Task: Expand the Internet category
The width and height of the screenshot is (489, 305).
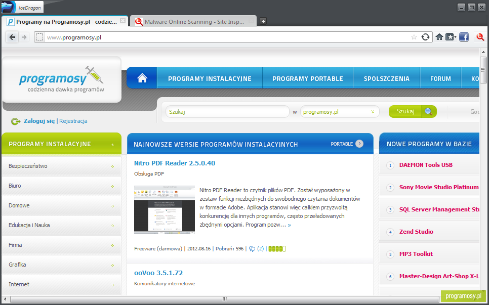Action: click(x=61, y=284)
